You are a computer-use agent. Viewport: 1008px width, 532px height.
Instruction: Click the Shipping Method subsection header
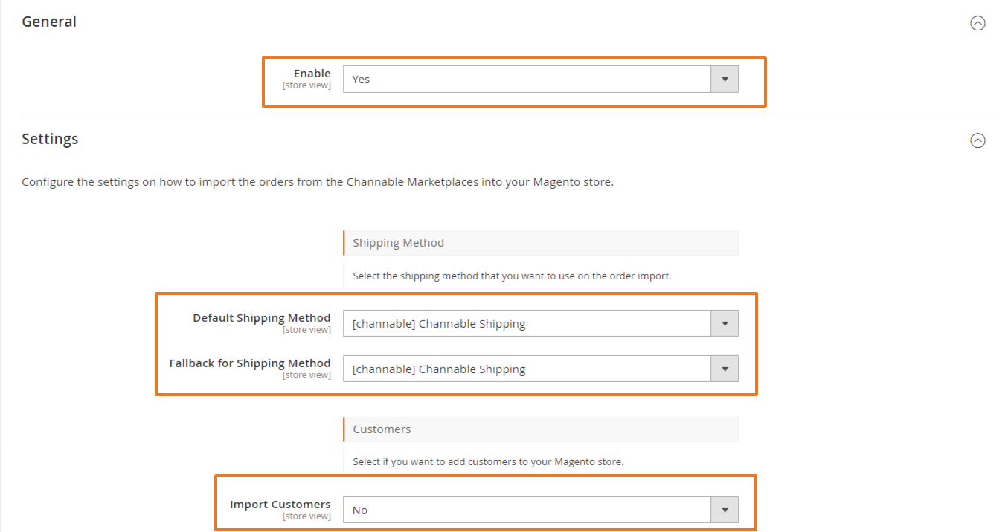coord(541,243)
